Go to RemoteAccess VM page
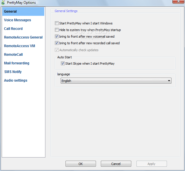185x171 pixels. click(x=20, y=46)
